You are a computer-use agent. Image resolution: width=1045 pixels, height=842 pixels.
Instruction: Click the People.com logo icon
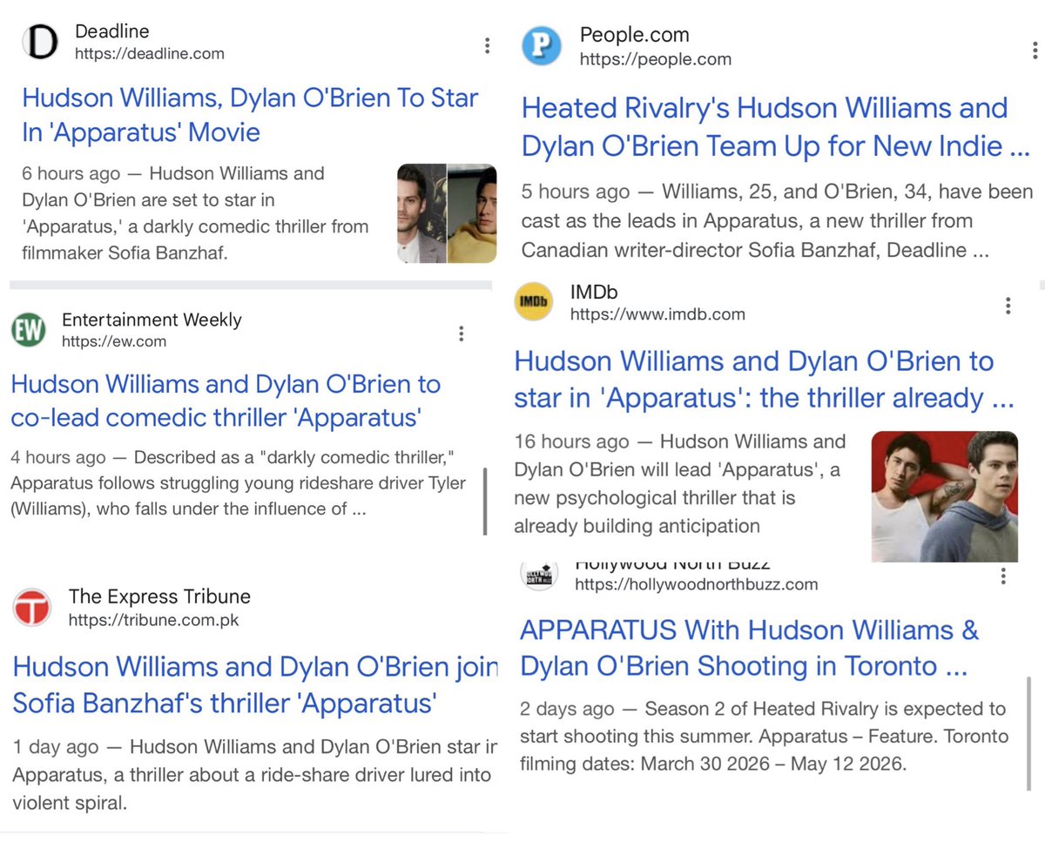click(x=541, y=46)
